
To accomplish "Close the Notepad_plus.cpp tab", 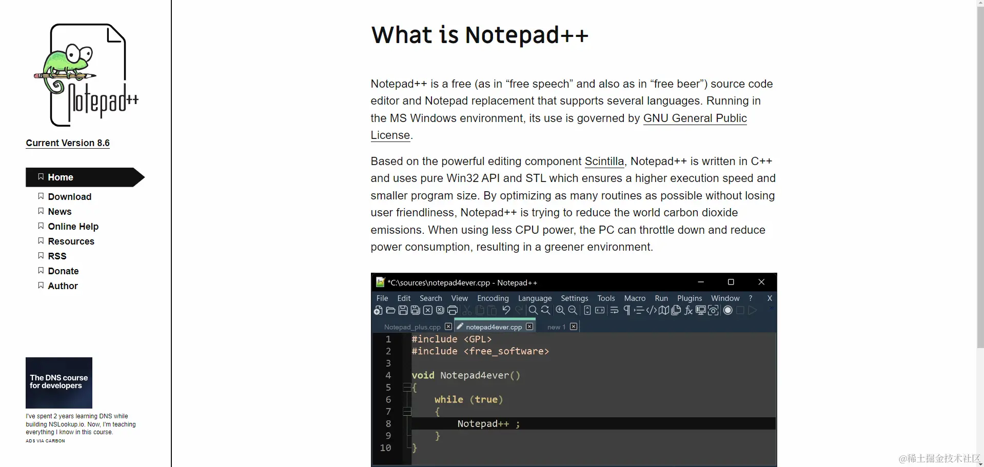I will [448, 327].
